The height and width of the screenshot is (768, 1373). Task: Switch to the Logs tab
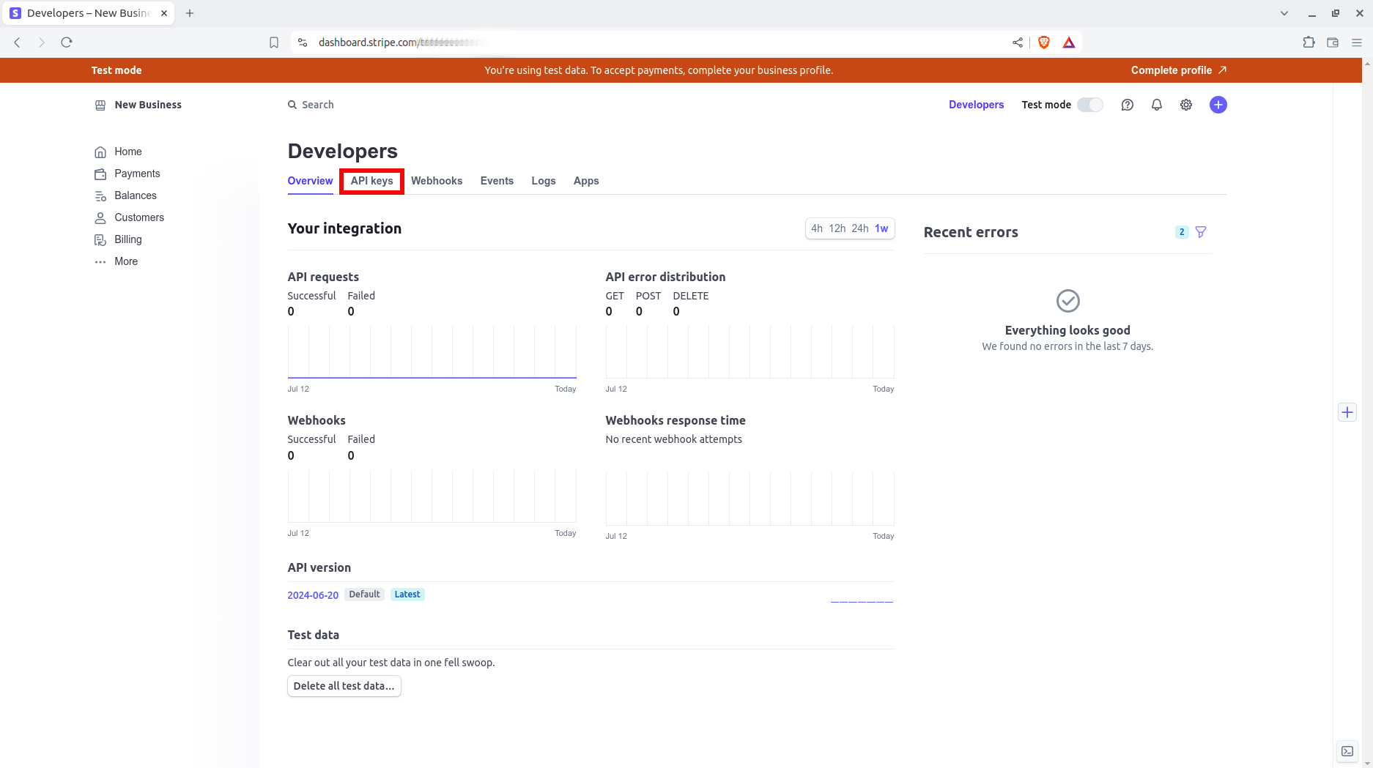(544, 181)
